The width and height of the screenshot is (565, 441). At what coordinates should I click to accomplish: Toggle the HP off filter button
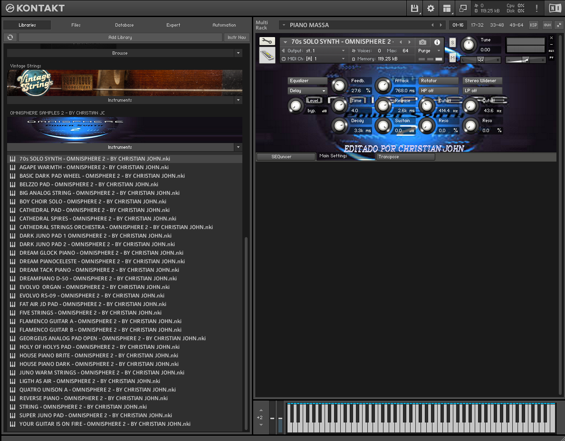[439, 91]
